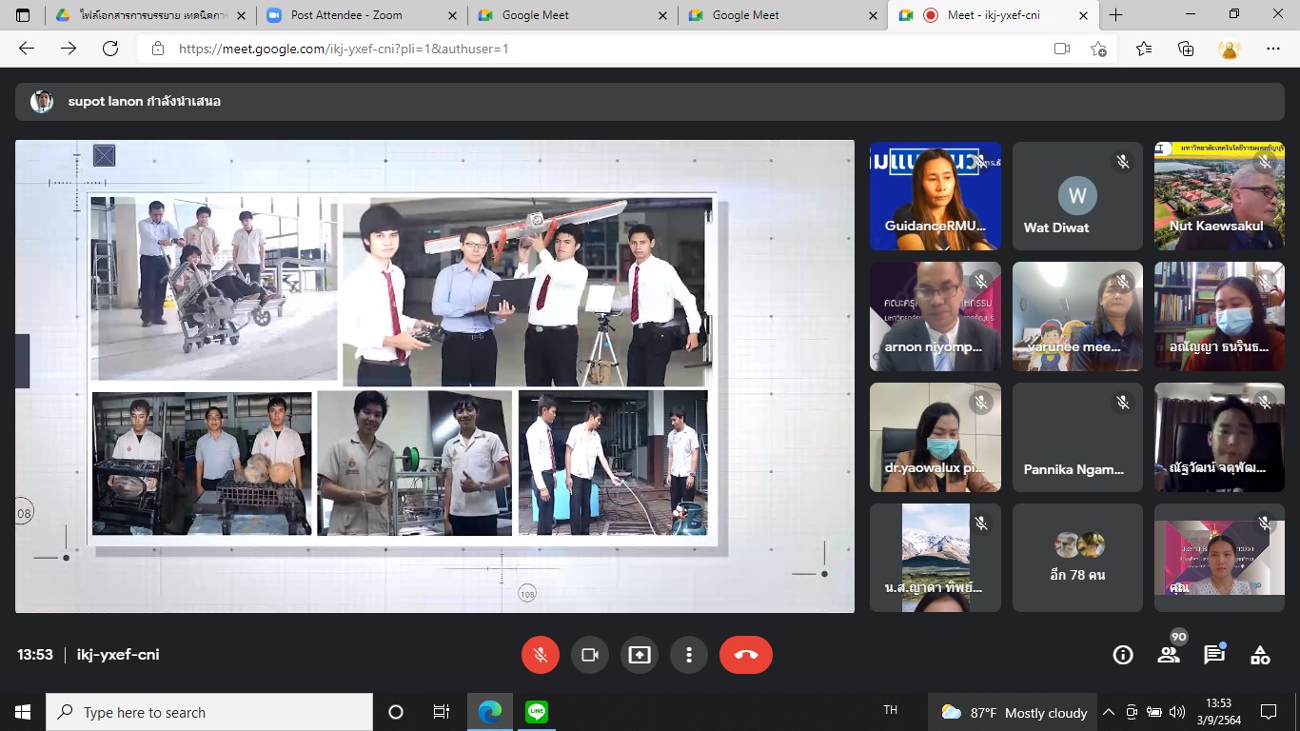
Task: Open a new browser tab
Action: tap(1116, 15)
